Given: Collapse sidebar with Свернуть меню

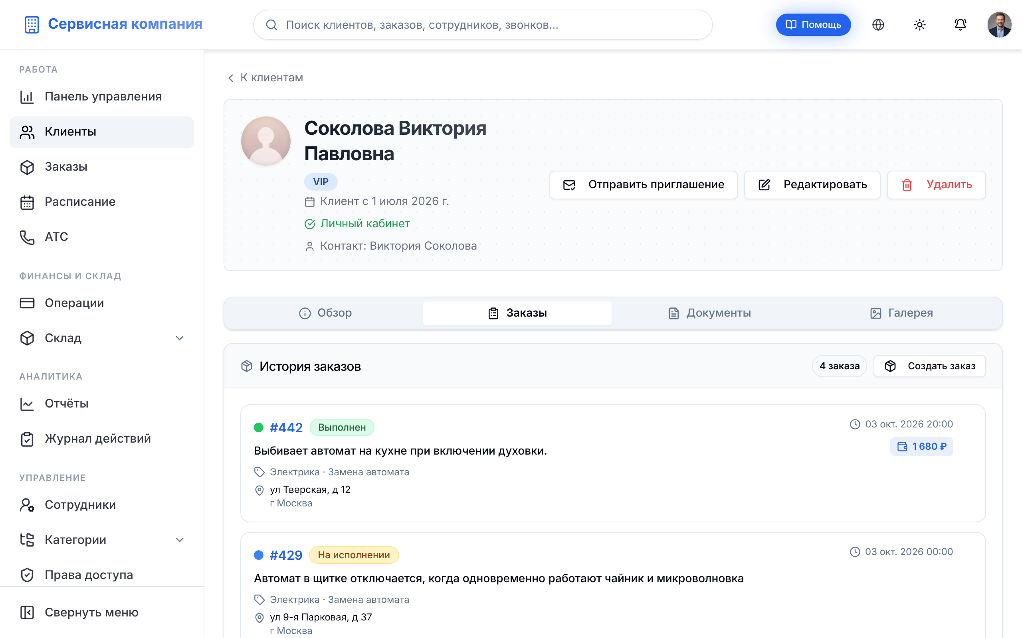Looking at the screenshot, I should coord(102,612).
